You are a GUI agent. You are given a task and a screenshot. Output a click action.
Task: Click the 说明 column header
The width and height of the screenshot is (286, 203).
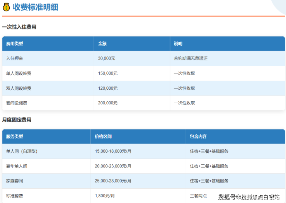(178, 44)
